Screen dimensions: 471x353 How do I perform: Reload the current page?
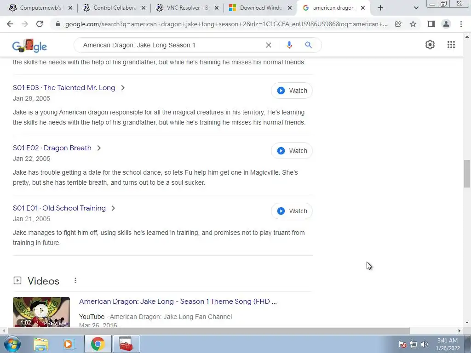pos(40,24)
